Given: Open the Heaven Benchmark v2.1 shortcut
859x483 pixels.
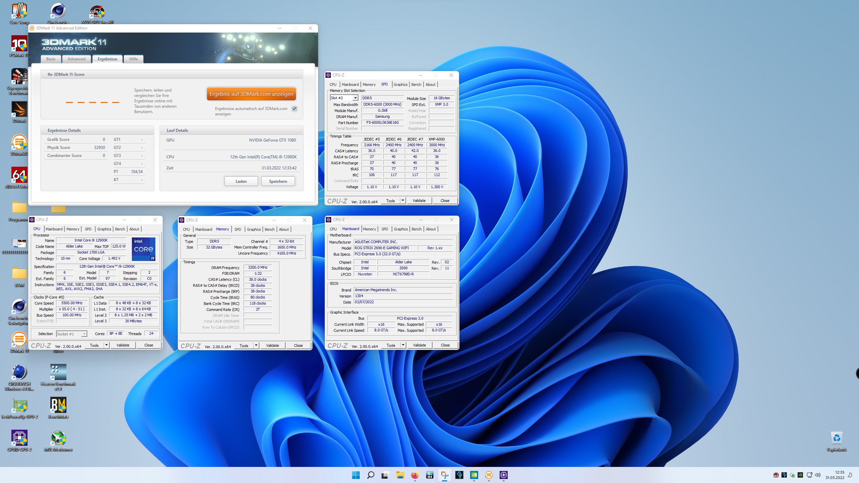Looking at the screenshot, I should [x=58, y=377].
